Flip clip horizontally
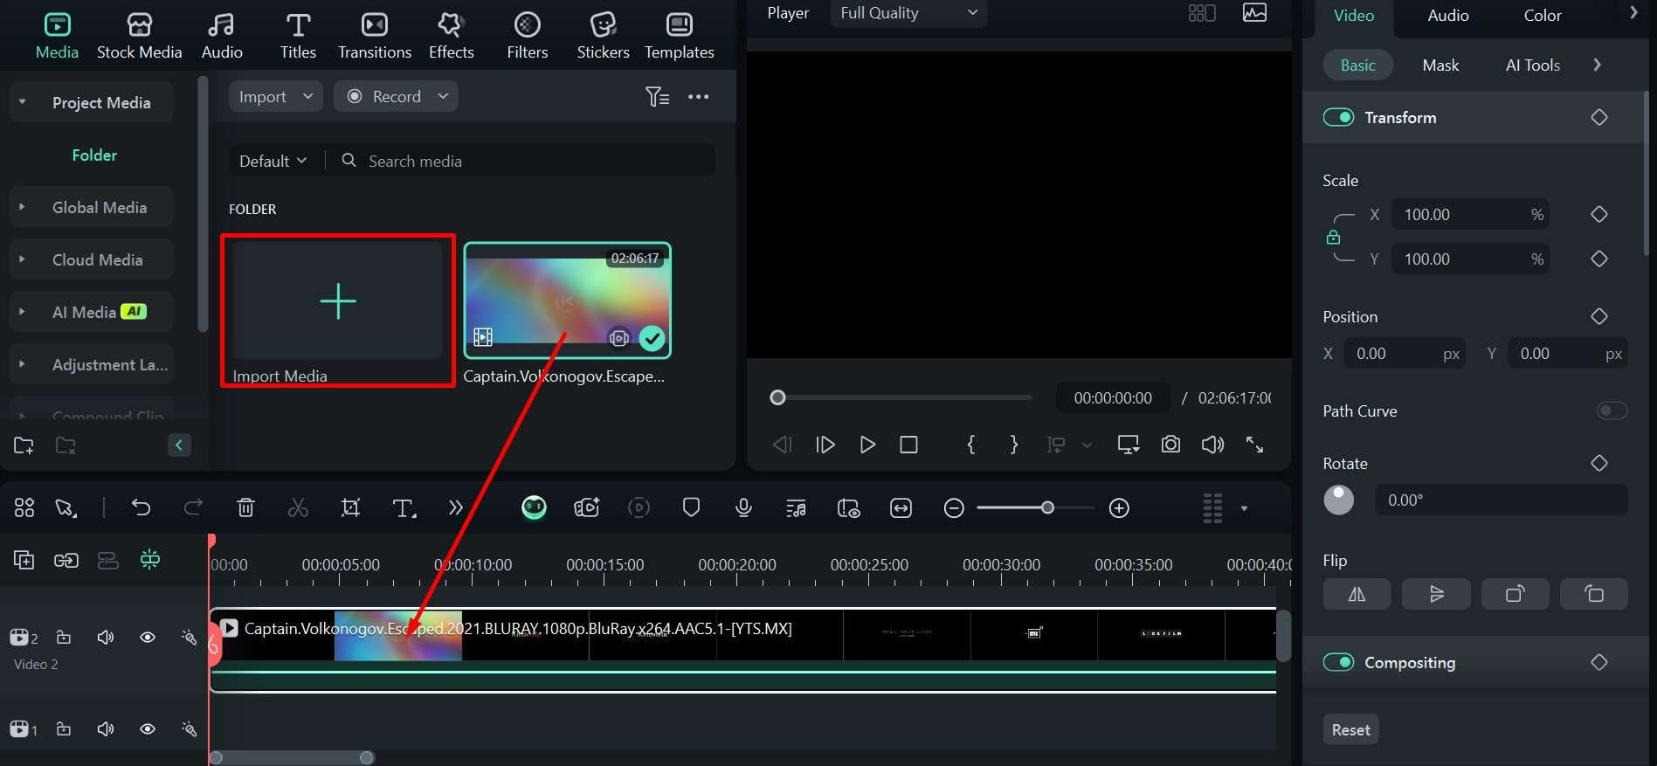The image size is (1657, 766). tap(1357, 594)
